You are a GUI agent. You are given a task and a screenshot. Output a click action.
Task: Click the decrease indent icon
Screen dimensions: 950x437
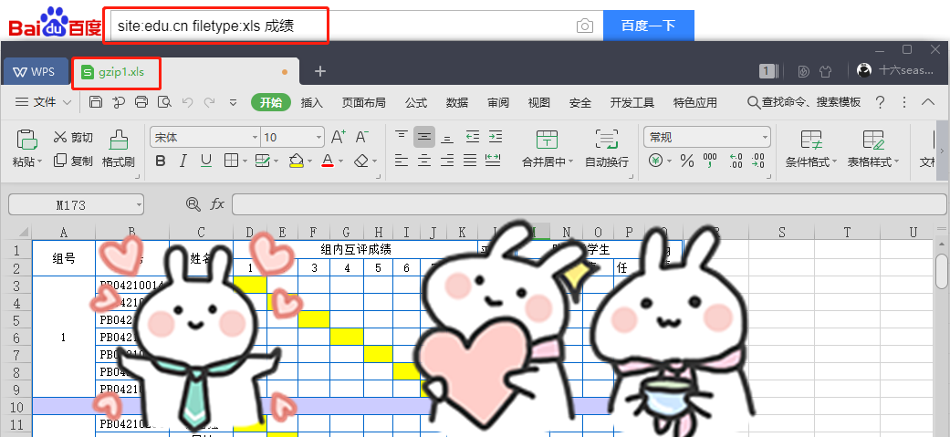(x=473, y=136)
